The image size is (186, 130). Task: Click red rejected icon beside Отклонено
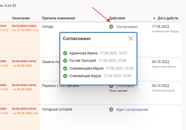(111, 86)
